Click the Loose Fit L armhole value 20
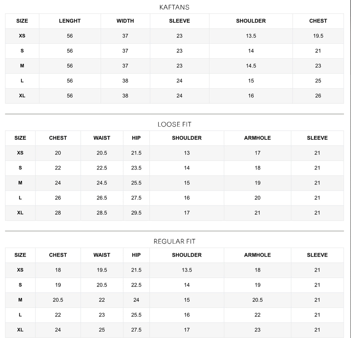The width and height of the screenshot is (351, 338). pos(257,198)
